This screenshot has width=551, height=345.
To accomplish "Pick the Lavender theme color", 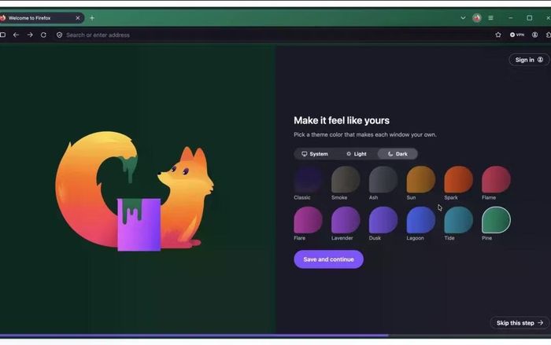I will pyautogui.click(x=346, y=220).
